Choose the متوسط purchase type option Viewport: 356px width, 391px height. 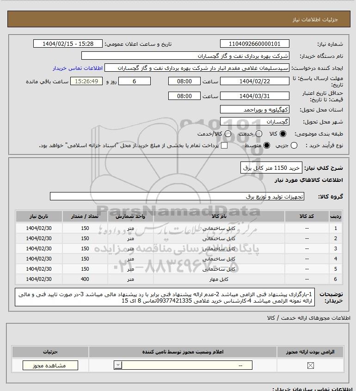point(267,145)
